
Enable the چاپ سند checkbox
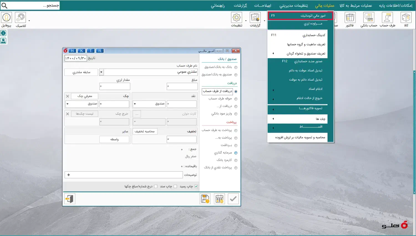point(175,186)
